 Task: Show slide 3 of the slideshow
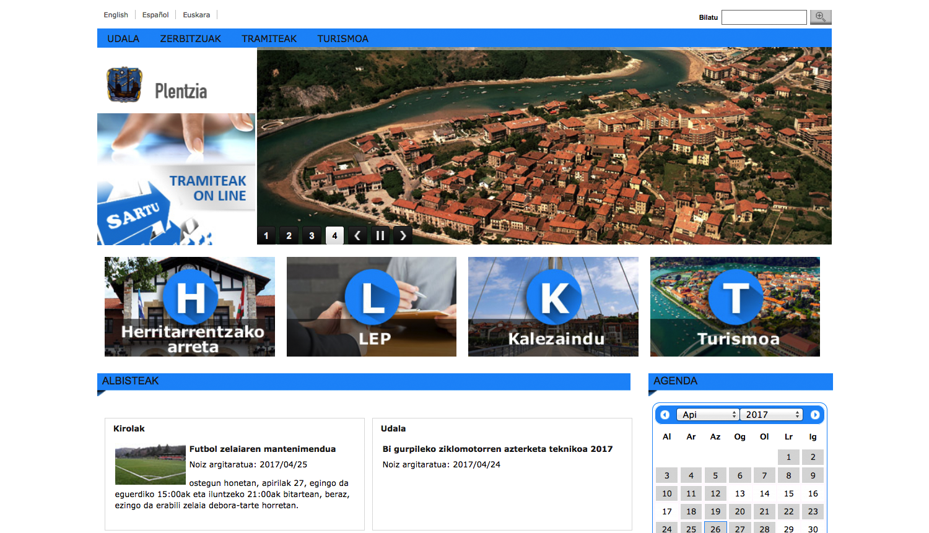pos(312,235)
